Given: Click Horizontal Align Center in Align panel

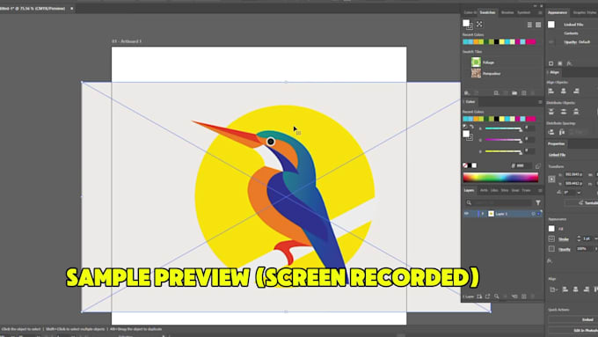Looking at the screenshot, I should tap(564, 91).
